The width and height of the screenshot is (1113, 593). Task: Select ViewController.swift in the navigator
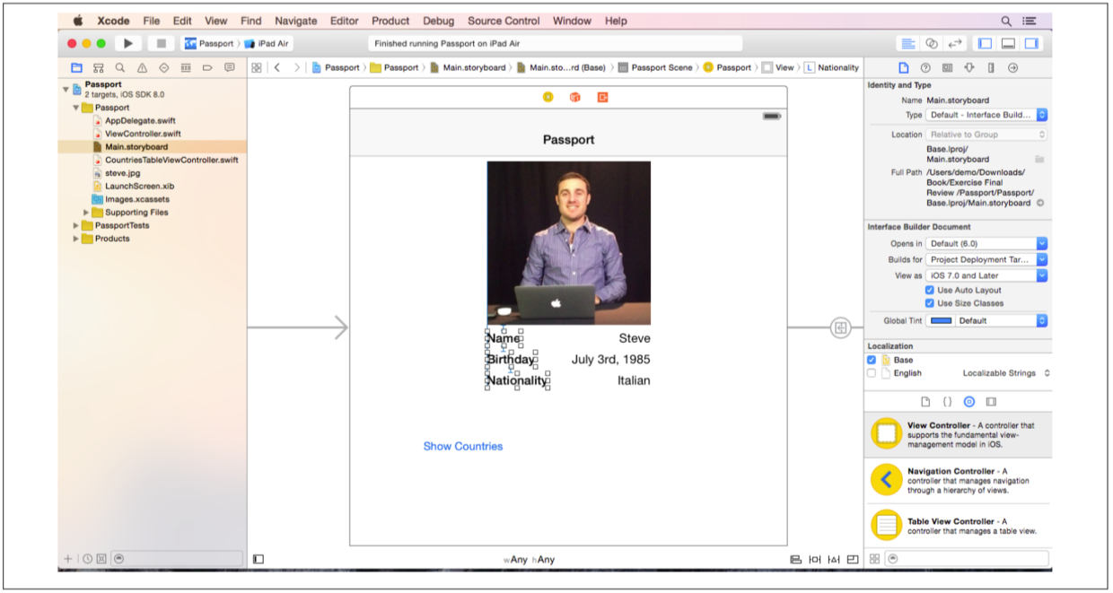coord(141,134)
